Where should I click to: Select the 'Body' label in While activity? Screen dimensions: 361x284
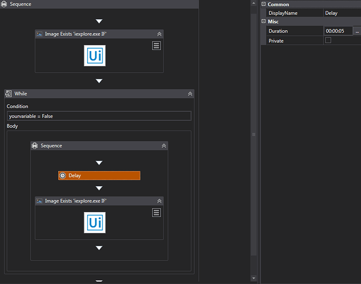(x=12, y=126)
